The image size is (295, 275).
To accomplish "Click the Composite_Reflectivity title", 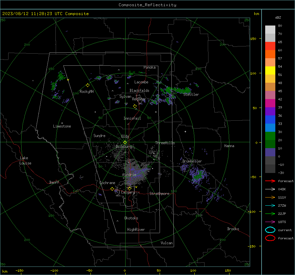I will [x=147, y=5].
